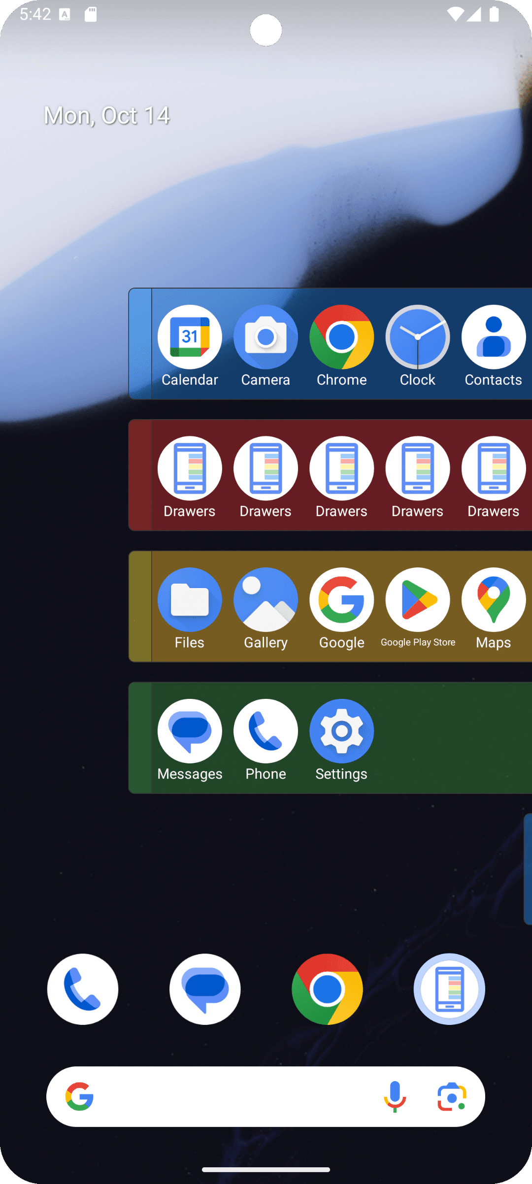Tap the Drawers app icon in the dock
Image resolution: width=532 pixels, height=1184 pixels.
449,989
